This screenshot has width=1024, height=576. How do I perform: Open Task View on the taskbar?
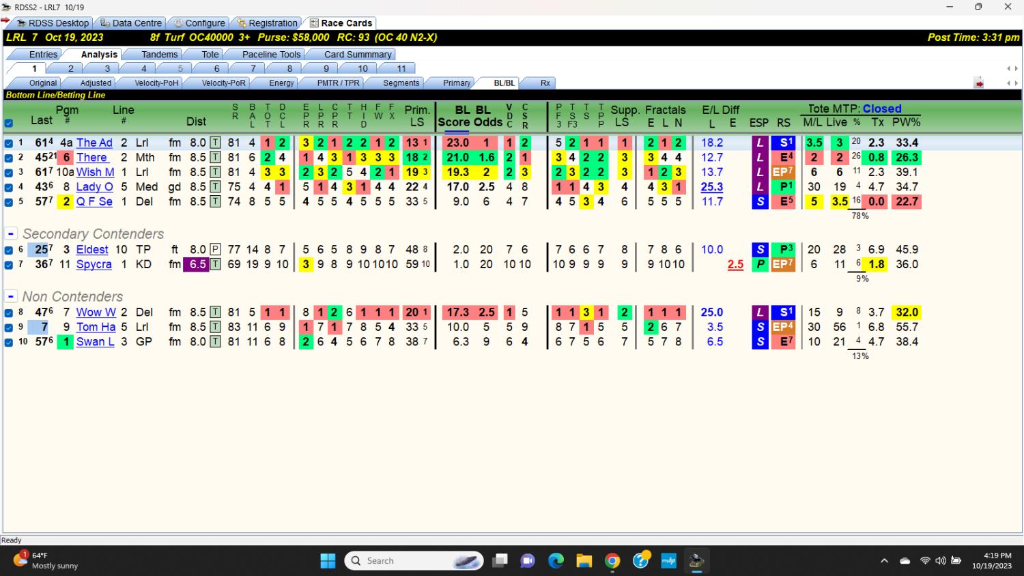[x=500, y=561]
